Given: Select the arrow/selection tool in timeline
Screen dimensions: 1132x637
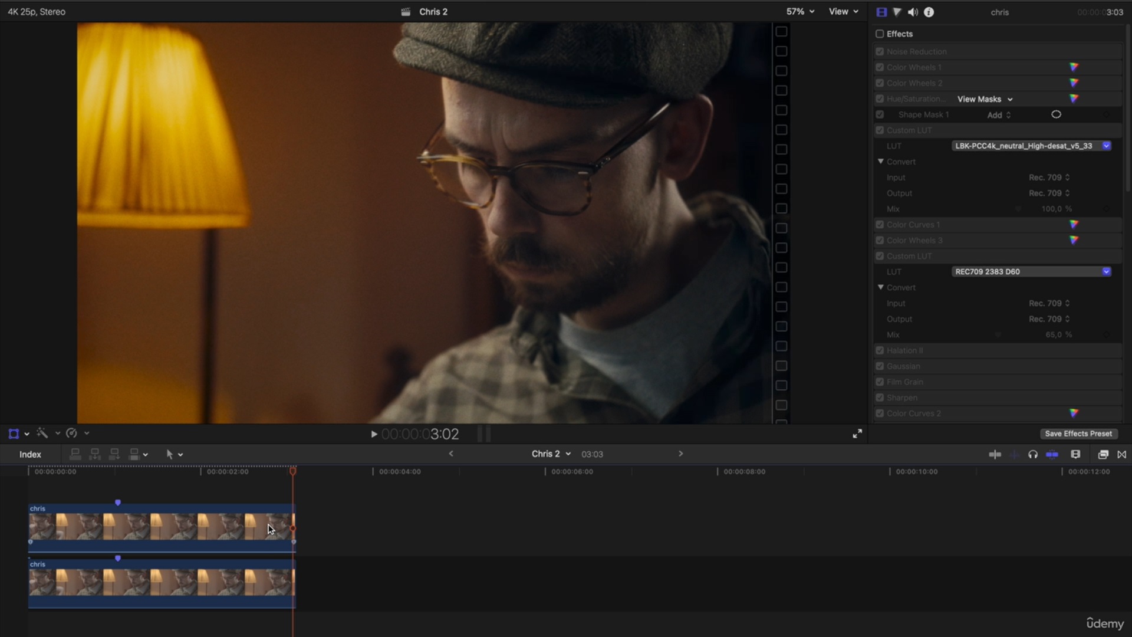Looking at the screenshot, I should (x=169, y=454).
